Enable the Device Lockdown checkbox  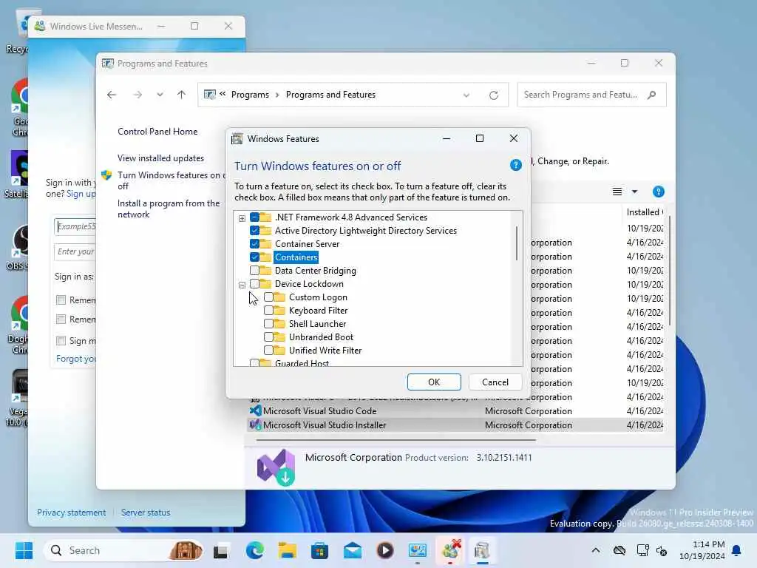tap(254, 284)
